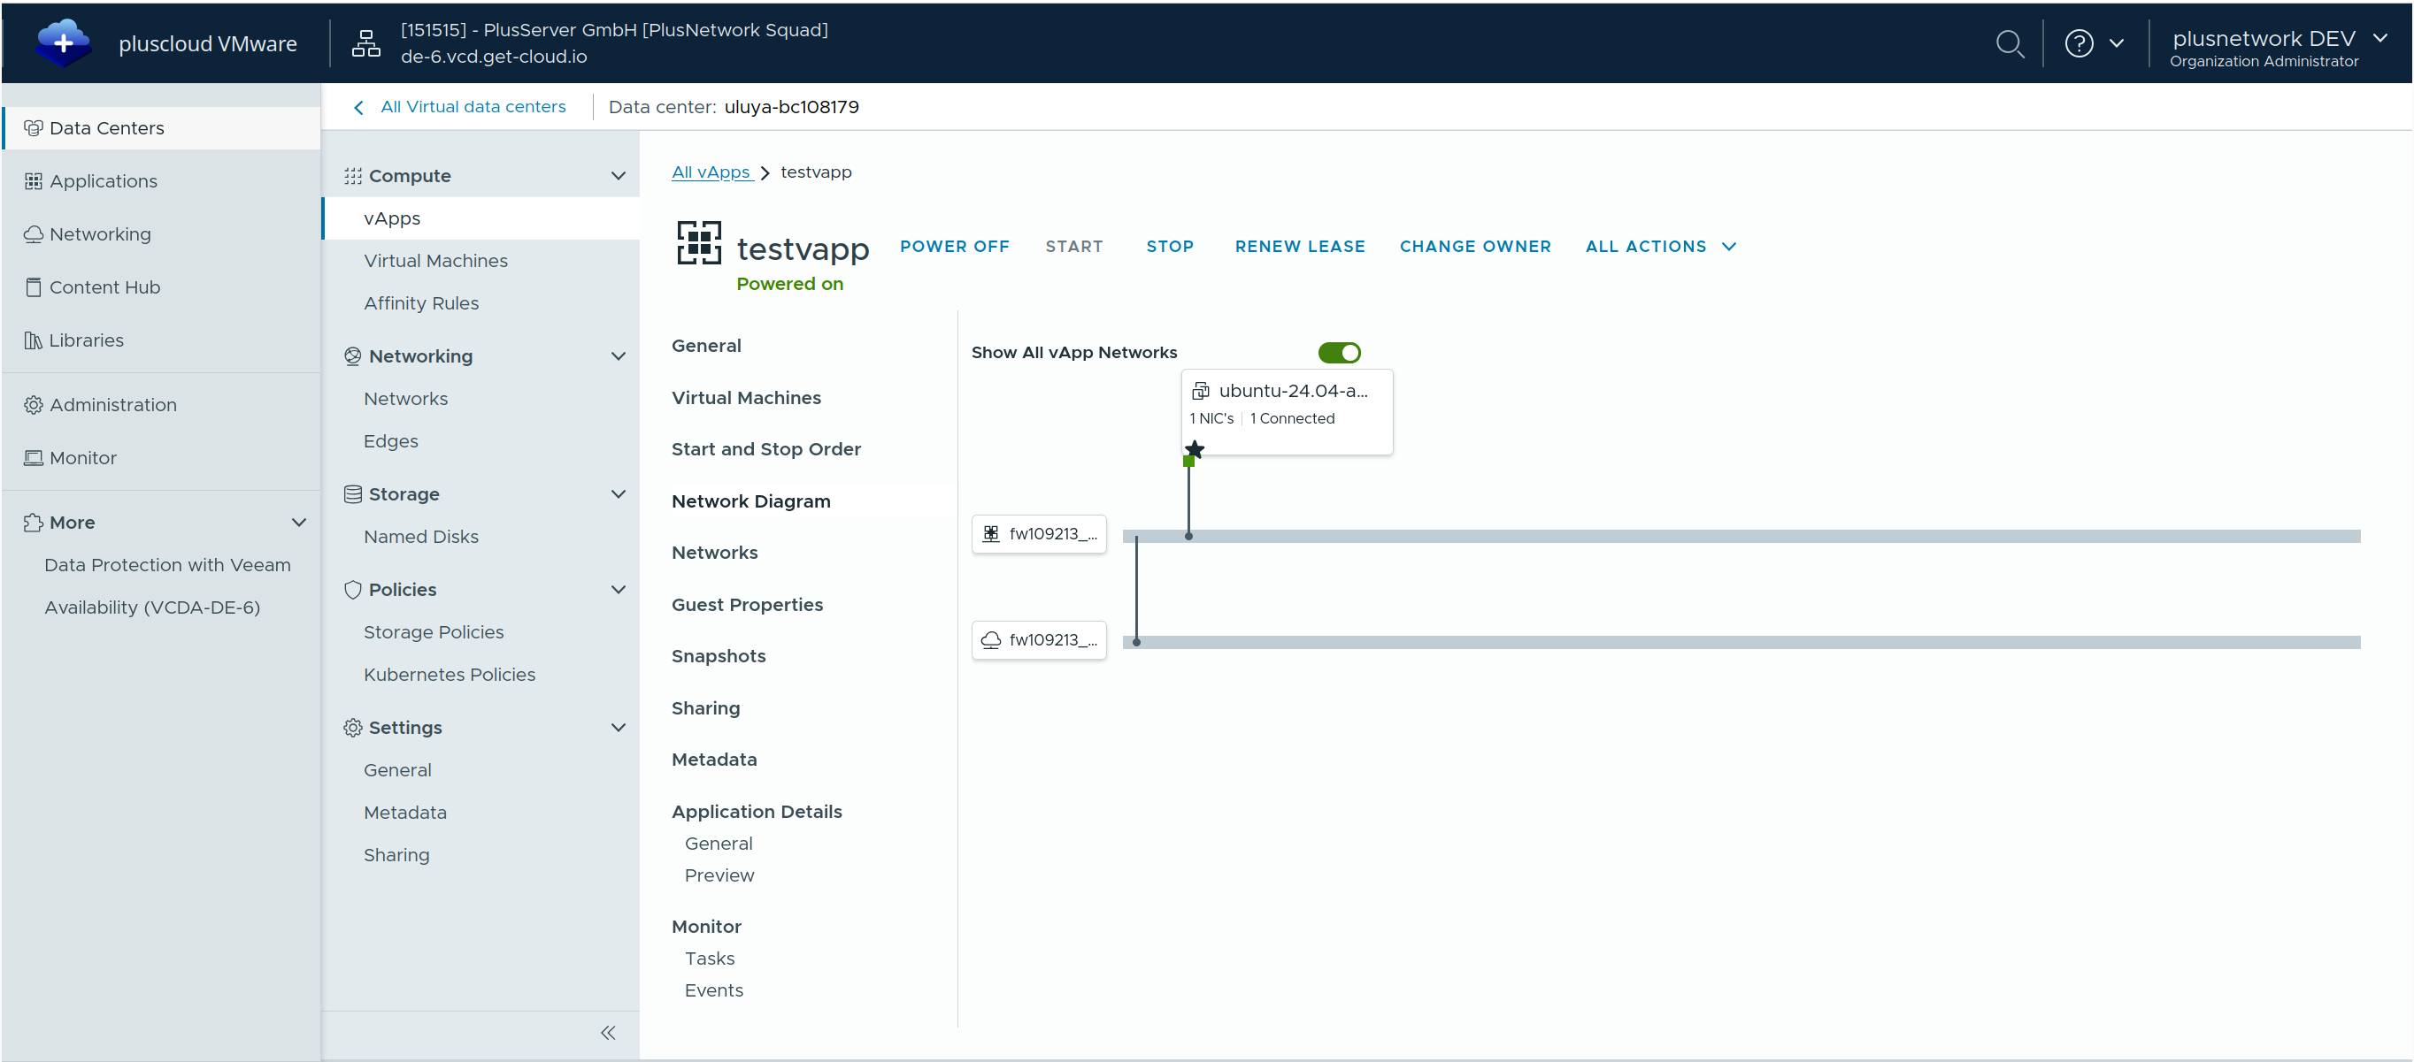The height and width of the screenshot is (1062, 2414).
Task: Open the plusnetwork DEV user menu
Action: pyautogui.click(x=2278, y=48)
